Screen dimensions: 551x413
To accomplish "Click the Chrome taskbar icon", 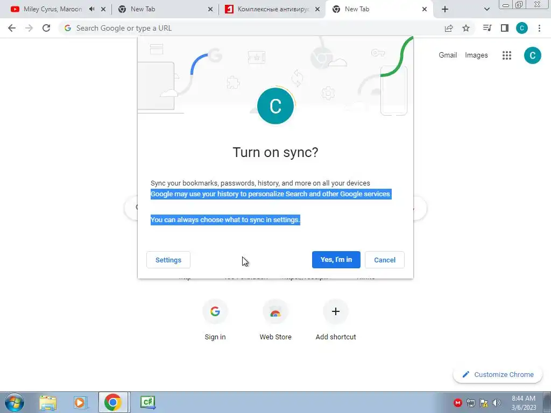I will (x=113, y=402).
